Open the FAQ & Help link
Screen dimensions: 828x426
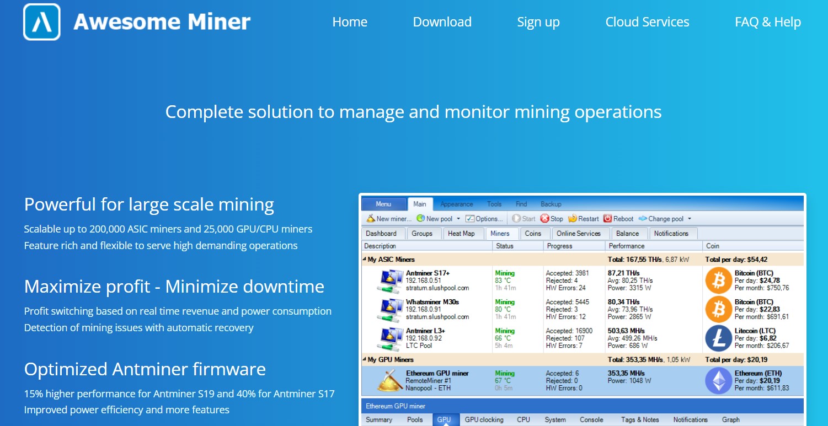tap(768, 22)
